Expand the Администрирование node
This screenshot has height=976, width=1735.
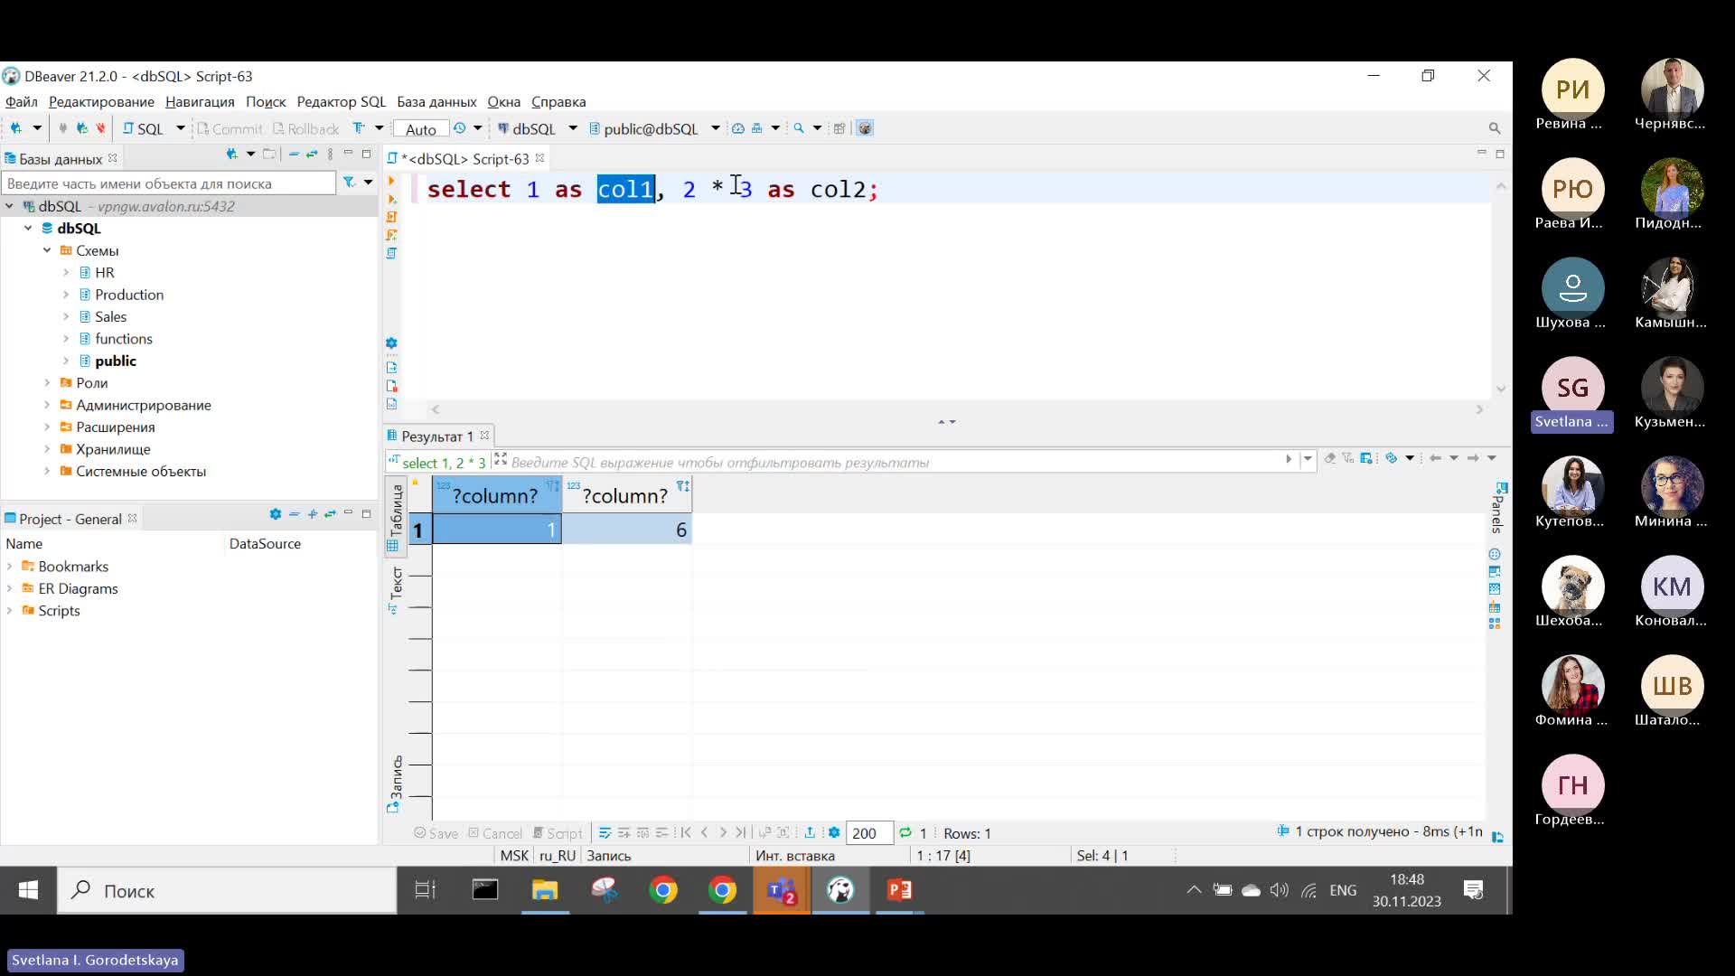pos(47,405)
